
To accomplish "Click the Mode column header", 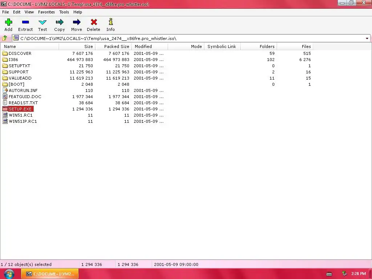I will click(186, 46).
